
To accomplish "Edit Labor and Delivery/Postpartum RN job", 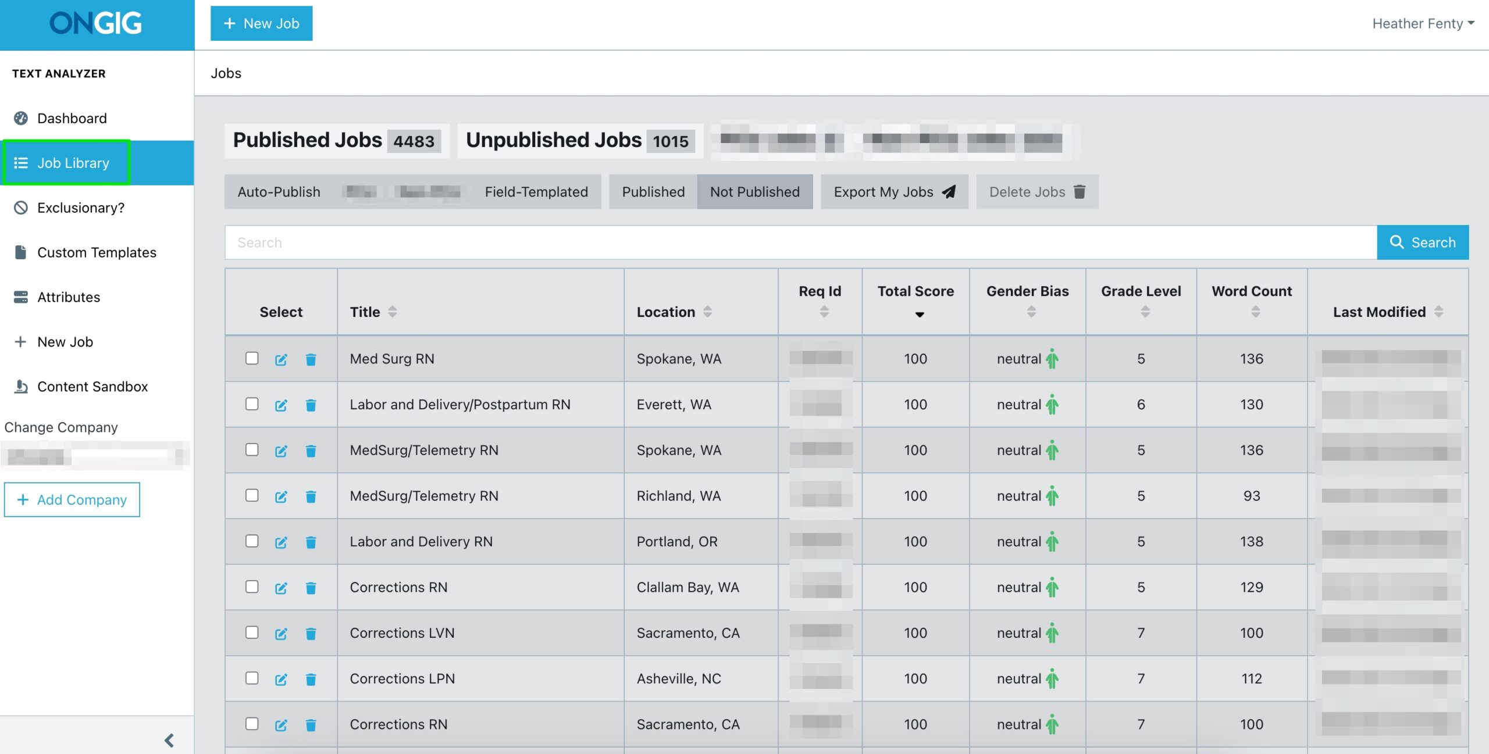I will [x=281, y=405].
